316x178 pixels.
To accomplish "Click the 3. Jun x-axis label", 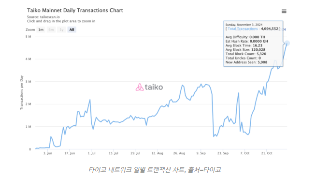I will point(47,153).
